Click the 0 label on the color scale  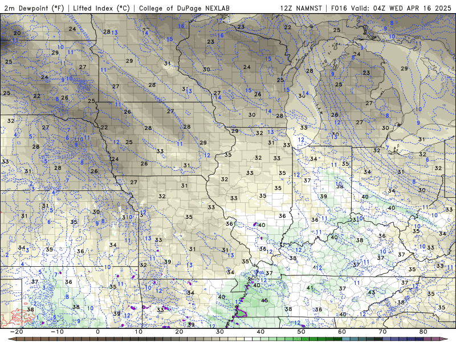pyautogui.click(x=97, y=332)
